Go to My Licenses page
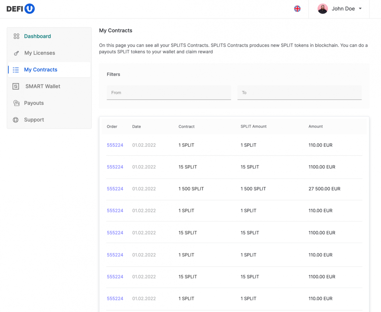Screen dimensions: 381x312 40,53
